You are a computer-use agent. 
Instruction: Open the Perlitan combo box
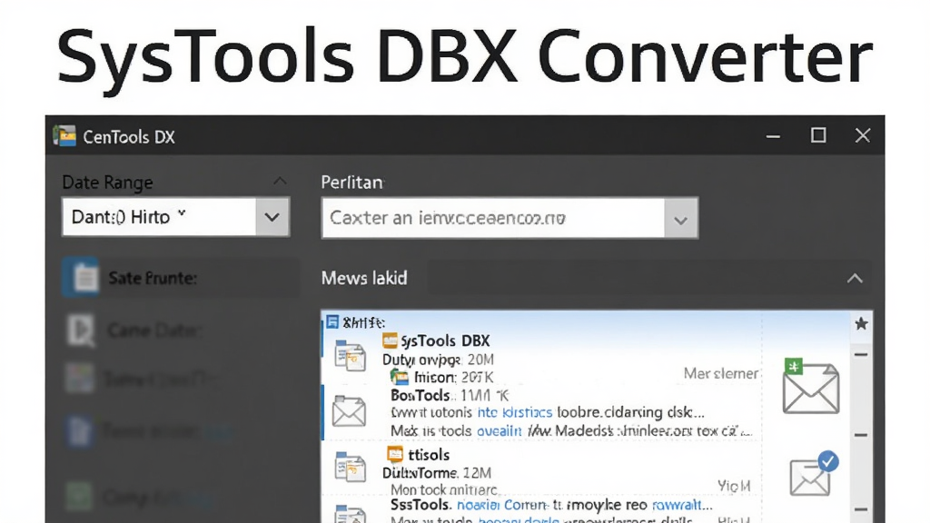(x=510, y=218)
